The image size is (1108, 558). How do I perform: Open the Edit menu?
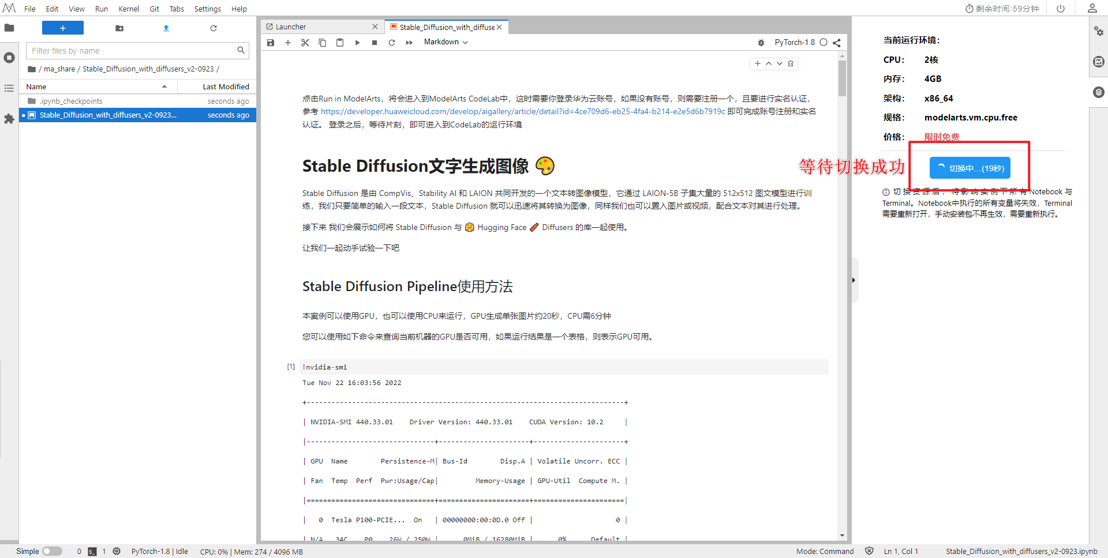(52, 9)
